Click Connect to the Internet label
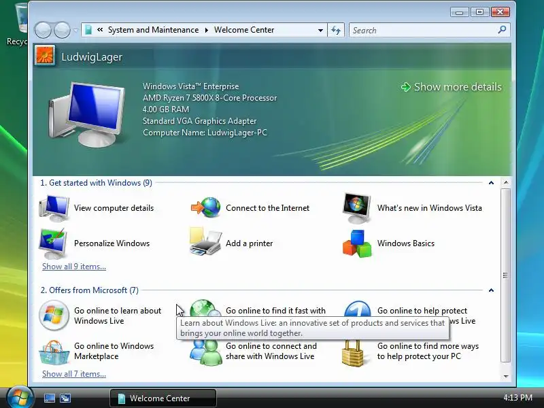 click(x=267, y=208)
